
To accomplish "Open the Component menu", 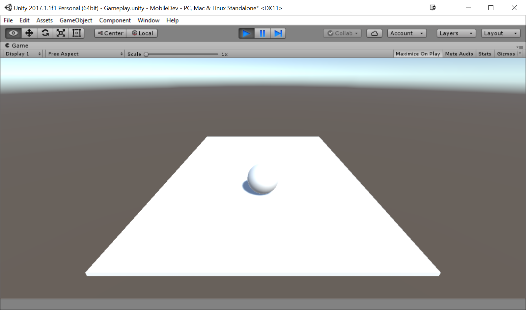I will pos(115,20).
